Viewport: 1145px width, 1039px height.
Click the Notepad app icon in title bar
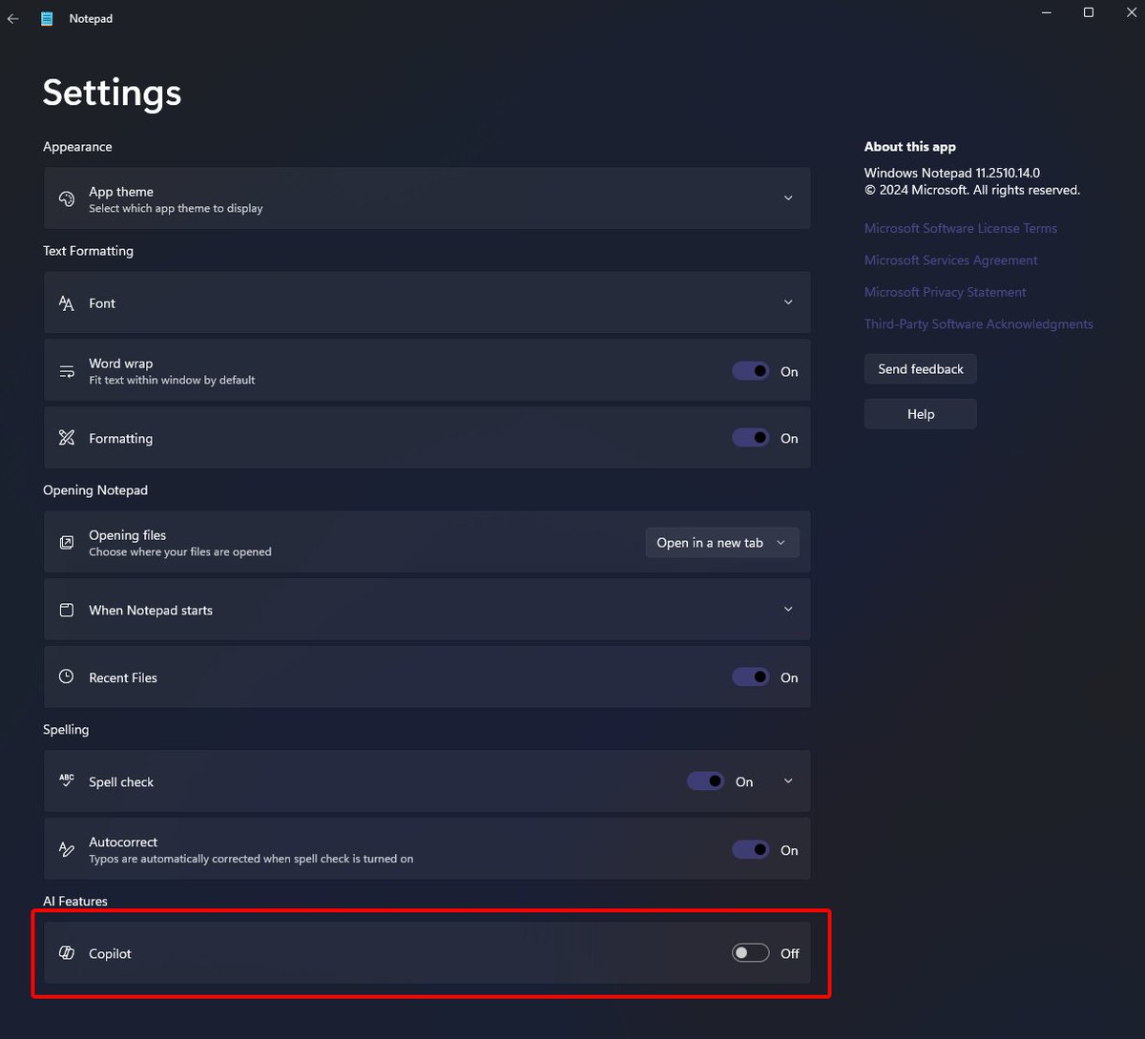(47, 19)
